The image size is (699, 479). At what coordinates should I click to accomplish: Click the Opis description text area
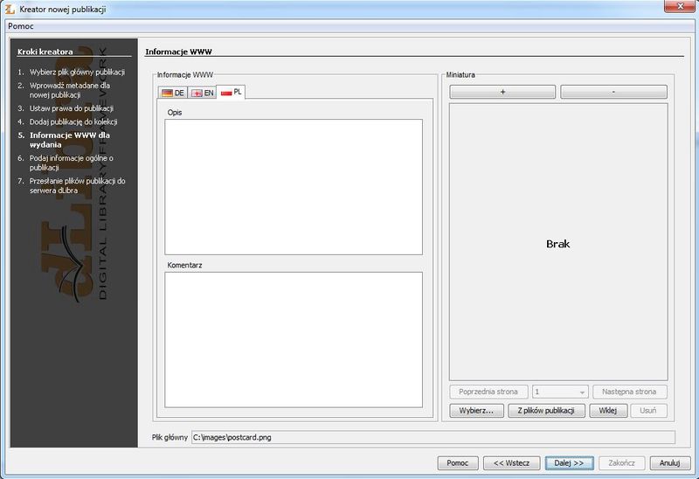[293, 186]
